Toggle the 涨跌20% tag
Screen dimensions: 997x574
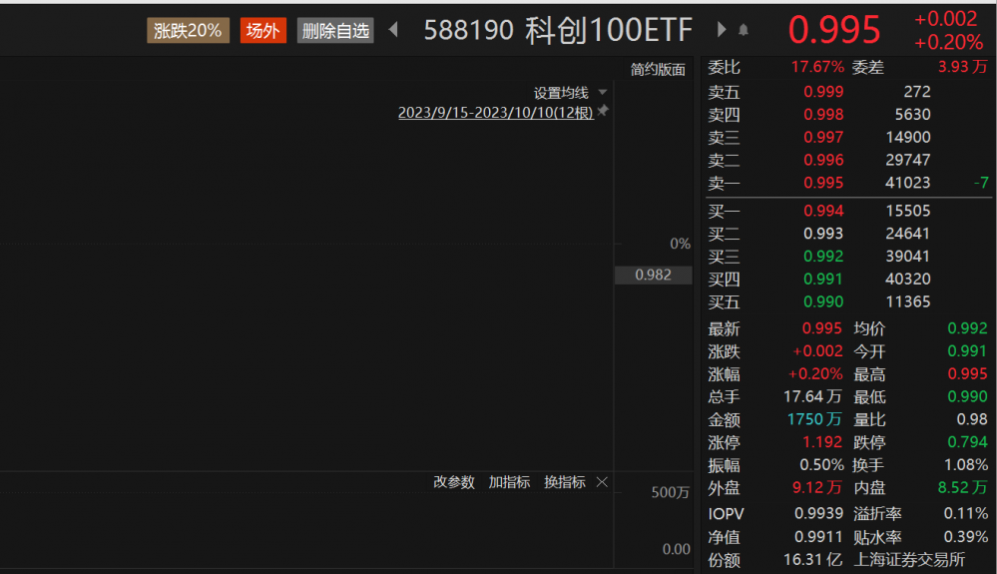click(x=189, y=31)
